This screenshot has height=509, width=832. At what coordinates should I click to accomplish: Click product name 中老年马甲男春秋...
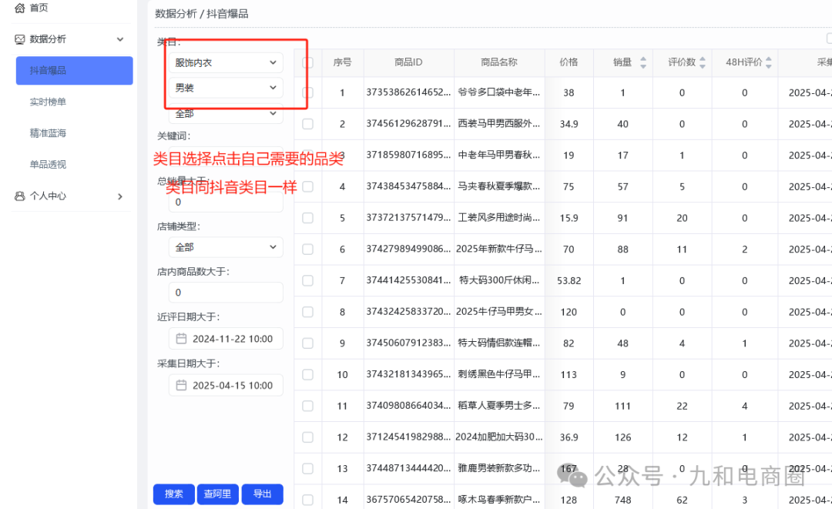click(498, 155)
